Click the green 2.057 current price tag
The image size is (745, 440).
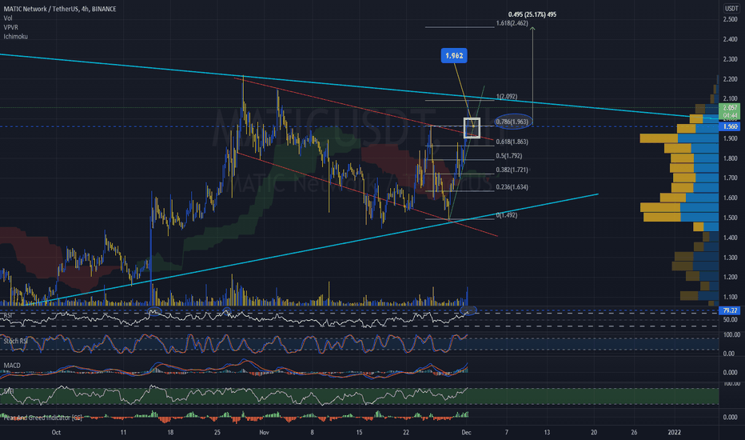coord(730,111)
